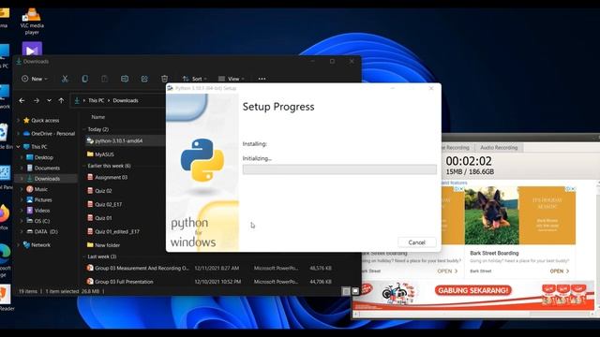Cancel the Python setup installation
The width and height of the screenshot is (600, 337).
(x=416, y=242)
